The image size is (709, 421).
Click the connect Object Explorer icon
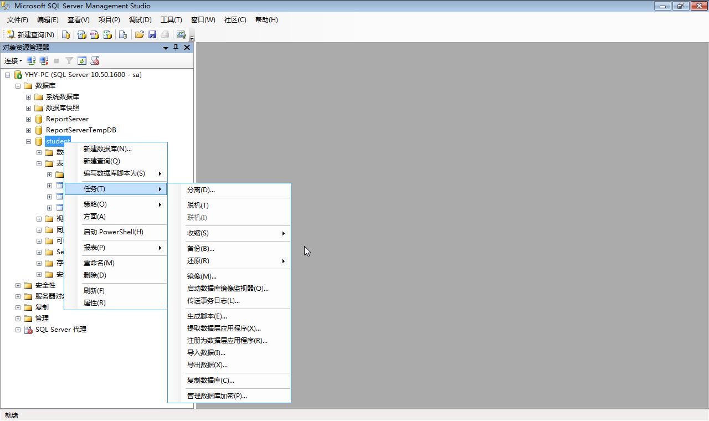tap(32, 61)
